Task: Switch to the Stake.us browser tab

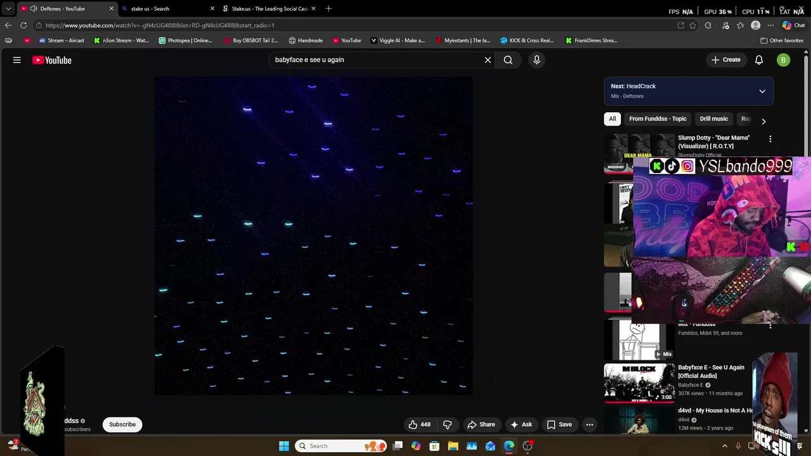Action: pyautogui.click(x=268, y=9)
